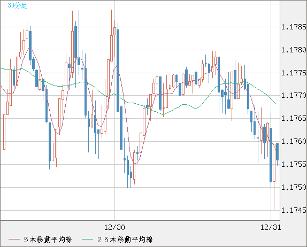Viewport: 307px width, 247px height.
Task: Click the green 25-period average legend line
Action: pyautogui.click(x=87, y=240)
